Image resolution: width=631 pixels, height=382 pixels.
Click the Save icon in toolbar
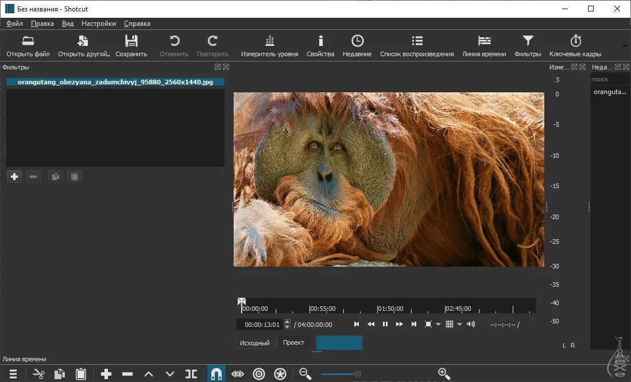[131, 41]
